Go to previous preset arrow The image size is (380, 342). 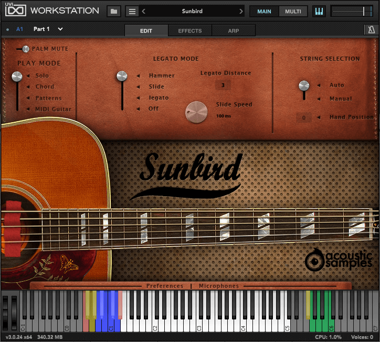click(143, 11)
